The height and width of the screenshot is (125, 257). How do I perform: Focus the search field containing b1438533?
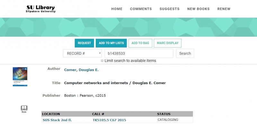(x=139, y=53)
